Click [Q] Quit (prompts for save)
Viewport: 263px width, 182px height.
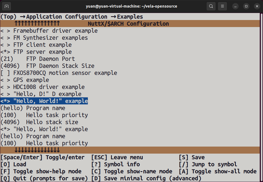pos(44,178)
